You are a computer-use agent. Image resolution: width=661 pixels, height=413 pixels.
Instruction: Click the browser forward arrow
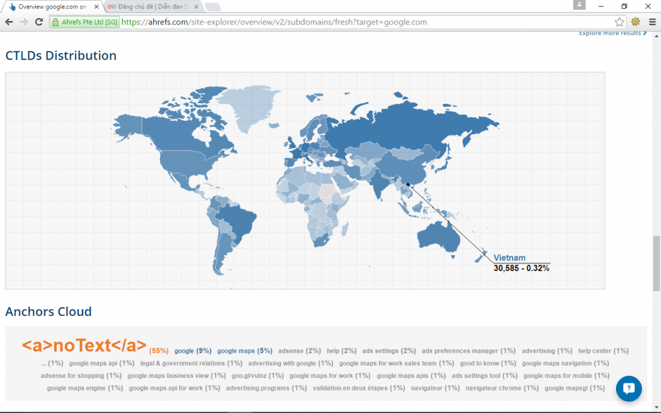(24, 22)
